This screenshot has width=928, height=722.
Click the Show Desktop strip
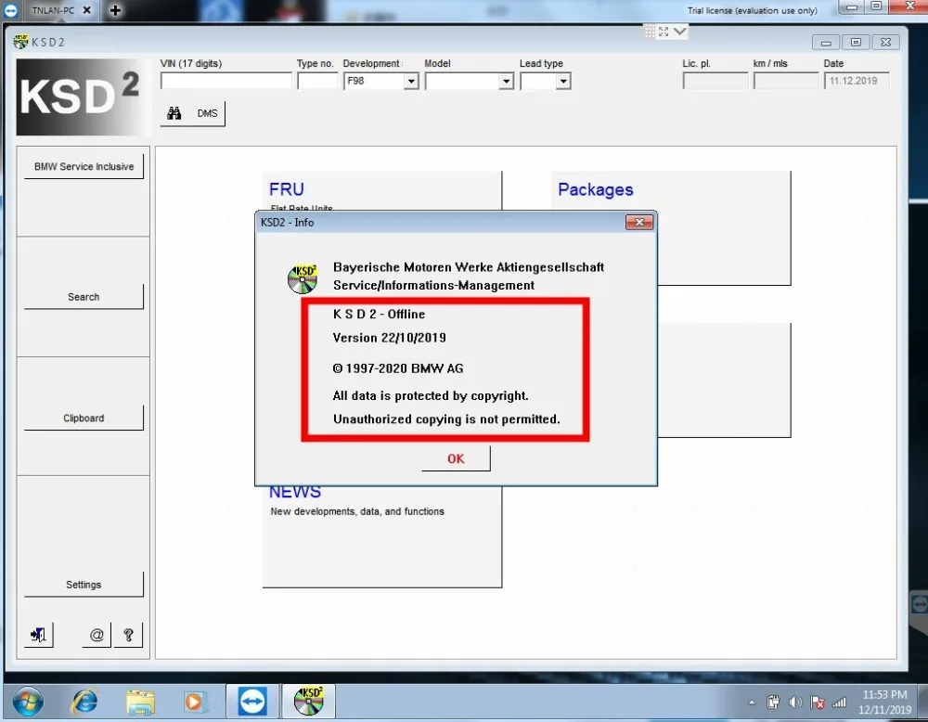pos(923,702)
